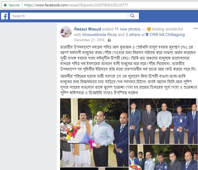198x170 pixels.
Task: Click the location pin before CRB hill
Action: 147,35
